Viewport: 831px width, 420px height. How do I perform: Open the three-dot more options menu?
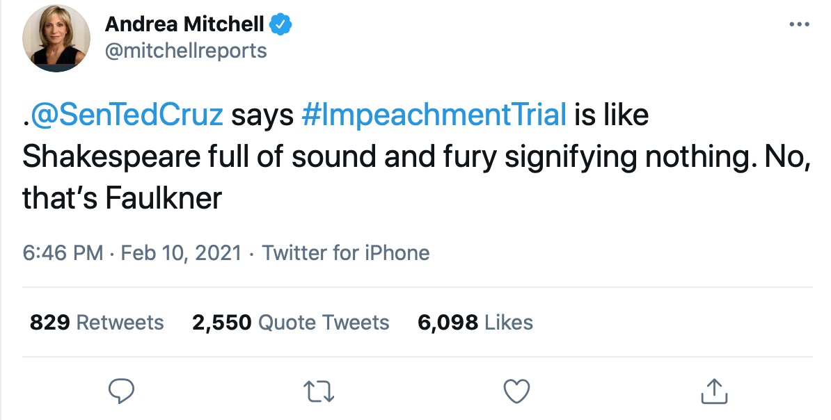pyautogui.click(x=800, y=26)
